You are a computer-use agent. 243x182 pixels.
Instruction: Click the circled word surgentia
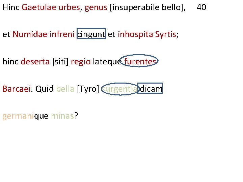[x=120, y=89]
